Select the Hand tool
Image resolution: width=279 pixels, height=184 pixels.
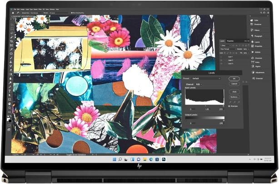coord(10,104)
